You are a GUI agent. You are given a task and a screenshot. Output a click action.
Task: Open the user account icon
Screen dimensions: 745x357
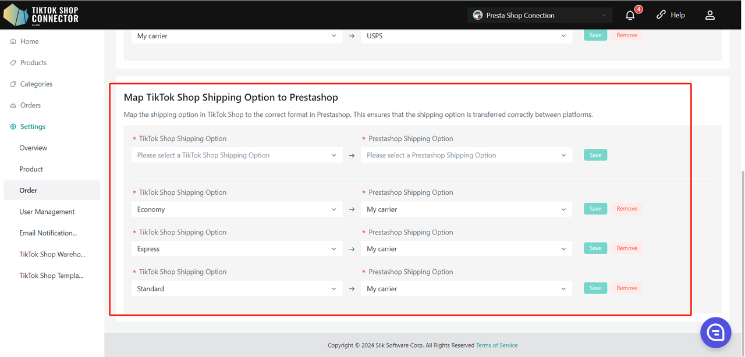point(710,15)
